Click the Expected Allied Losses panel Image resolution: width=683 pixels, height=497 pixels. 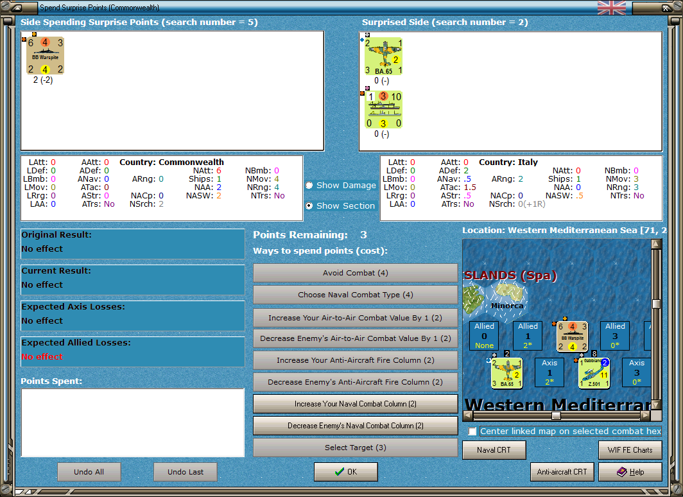coord(133,351)
